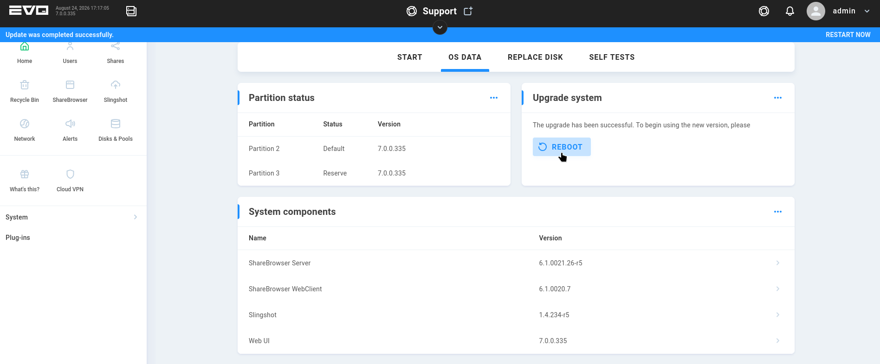Viewport: 880px width, 364px height.
Task: Click version 6.1.0020.7
Action: coord(555,289)
